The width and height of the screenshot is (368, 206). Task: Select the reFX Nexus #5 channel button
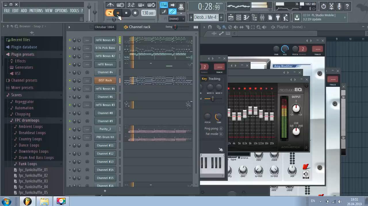[x=105, y=40]
